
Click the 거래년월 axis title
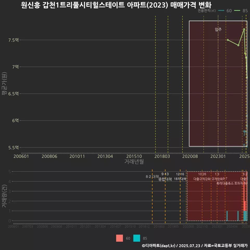134,161
